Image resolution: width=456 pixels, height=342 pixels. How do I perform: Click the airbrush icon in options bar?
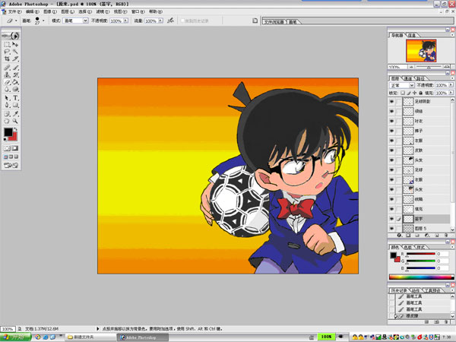(x=170, y=21)
